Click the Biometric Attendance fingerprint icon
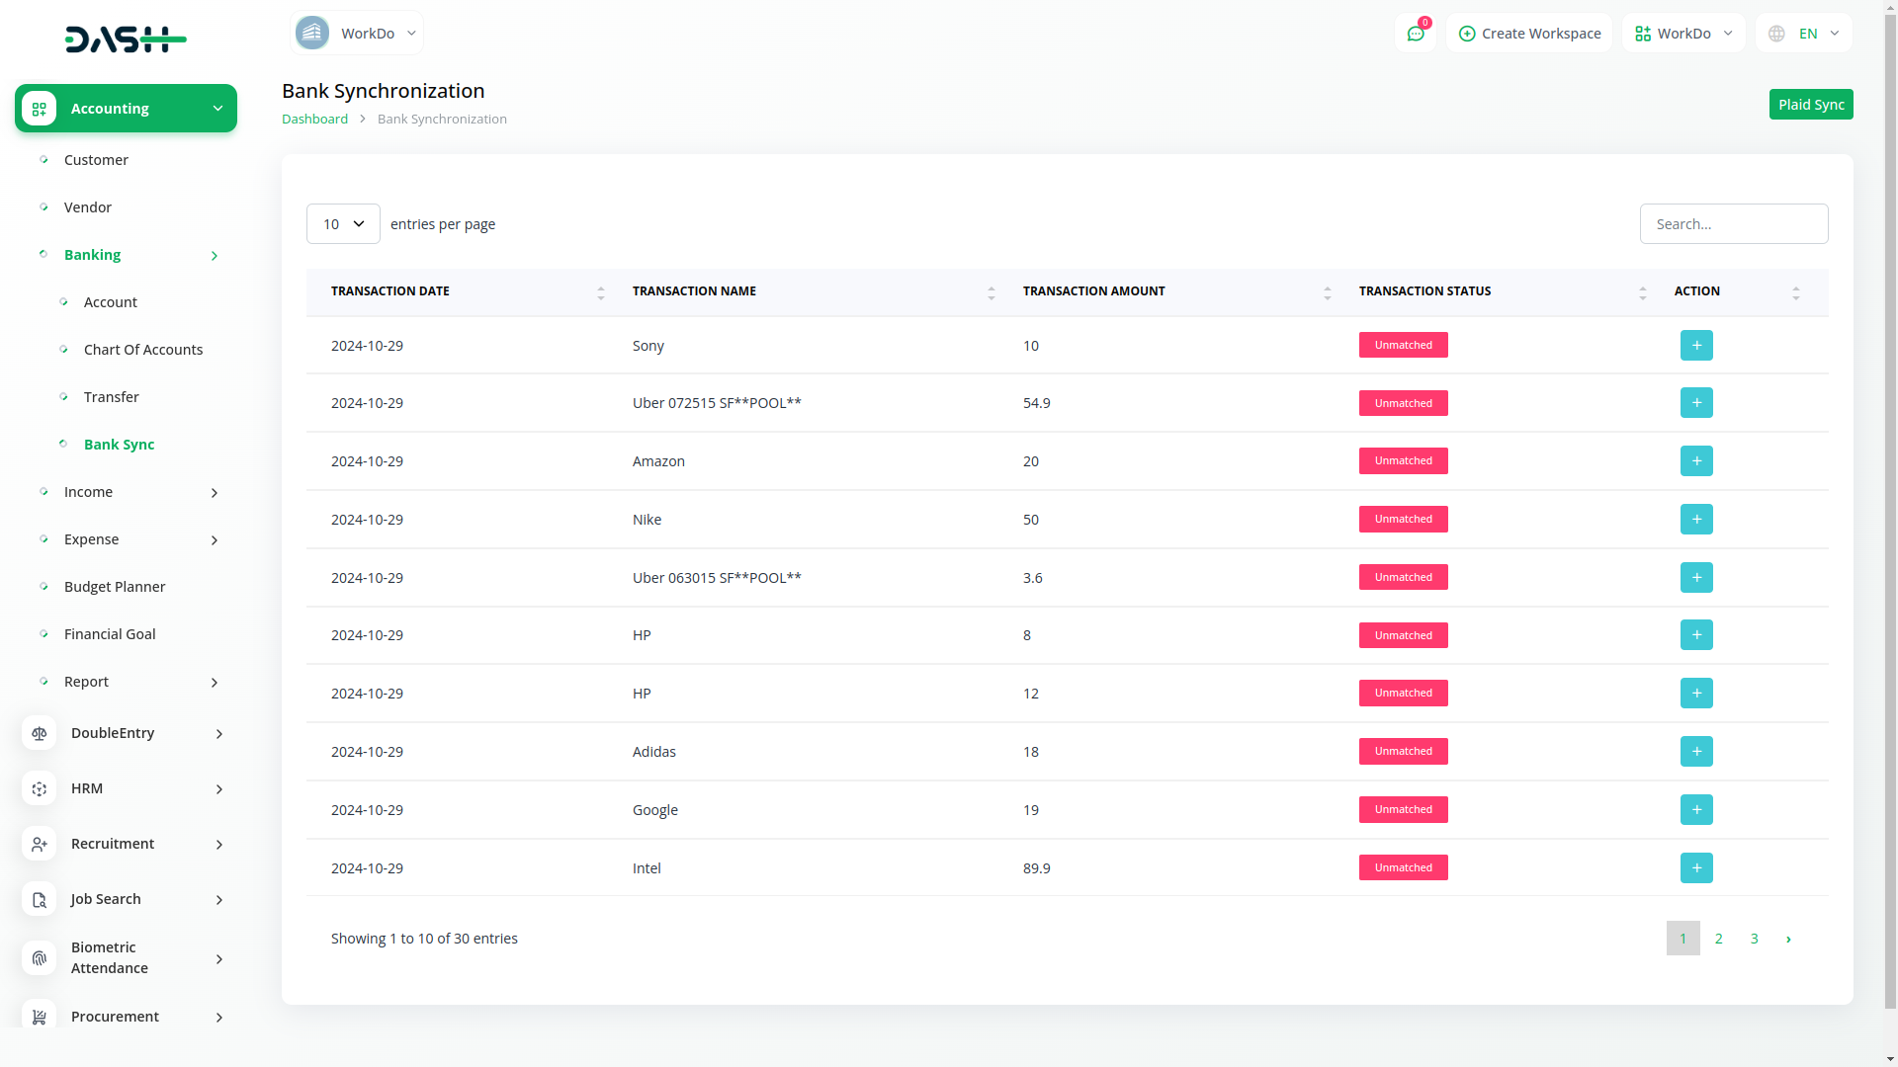Viewport: 1898px width, 1067px height. (40, 958)
